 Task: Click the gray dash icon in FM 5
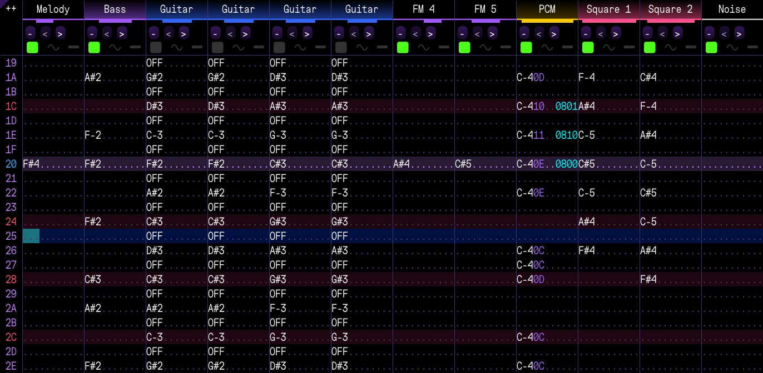pos(506,48)
